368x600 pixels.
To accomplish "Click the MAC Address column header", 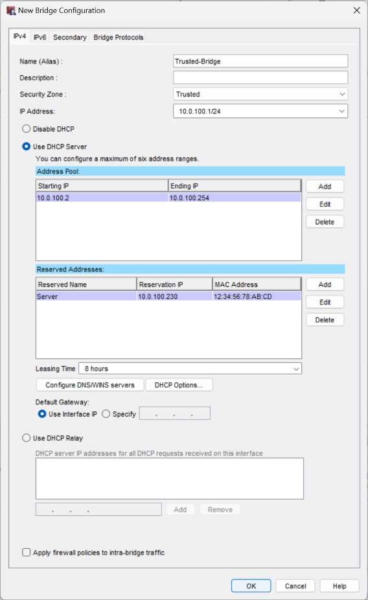I will tap(257, 284).
